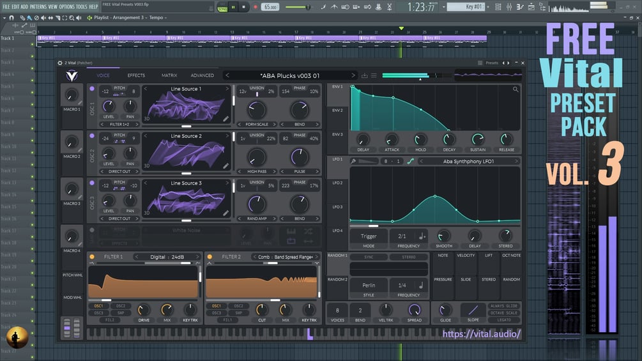
Task: Select the playlist paint brush tool
Action: point(29,18)
